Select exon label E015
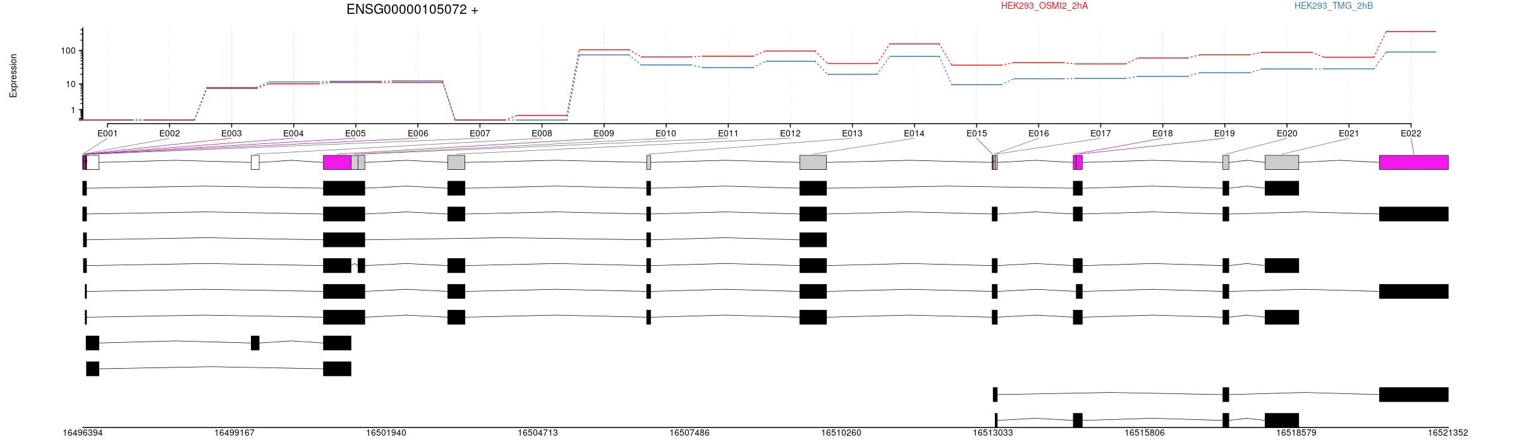Viewport: 1517px width, 442px height. click(977, 133)
